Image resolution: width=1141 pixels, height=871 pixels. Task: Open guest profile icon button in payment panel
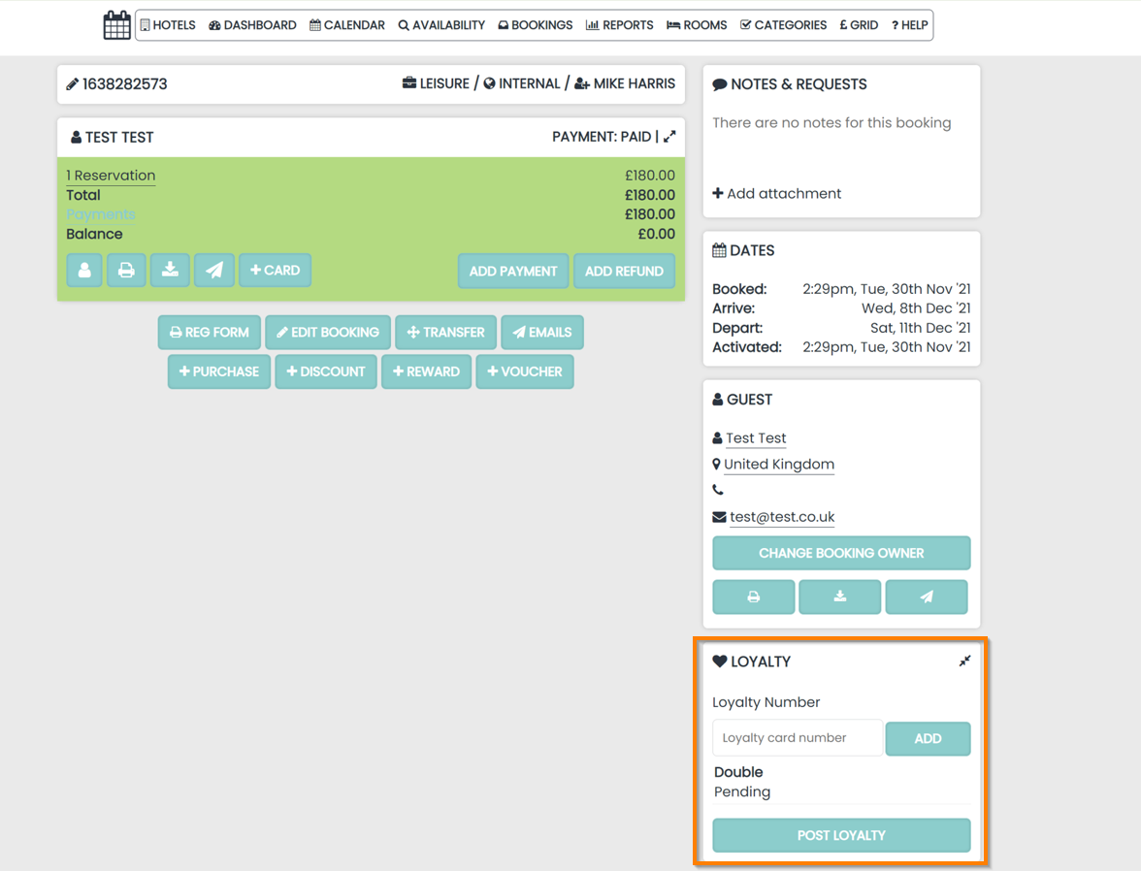[84, 271]
